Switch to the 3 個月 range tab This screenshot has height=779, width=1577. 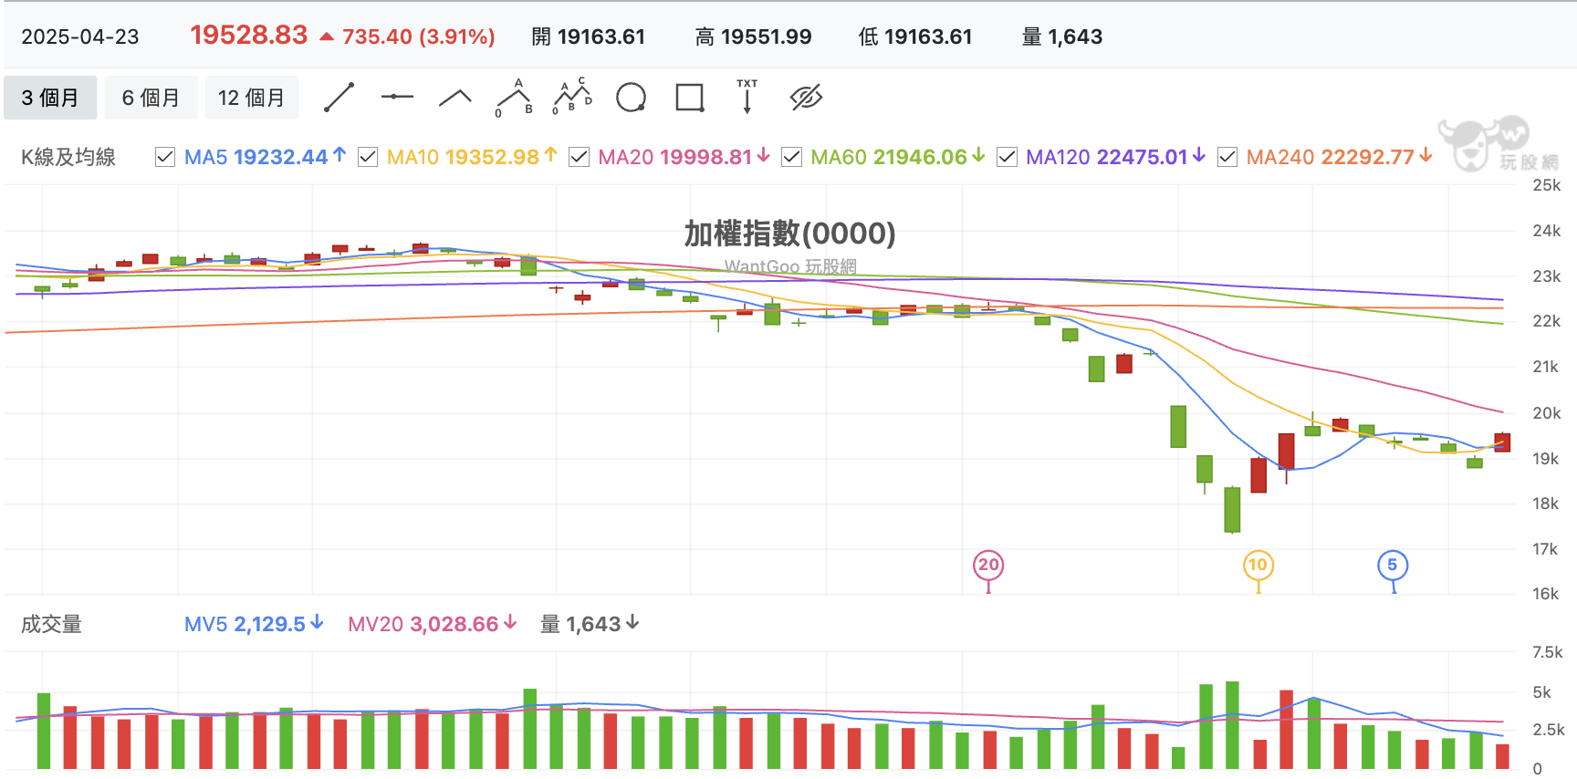(50, 98)
